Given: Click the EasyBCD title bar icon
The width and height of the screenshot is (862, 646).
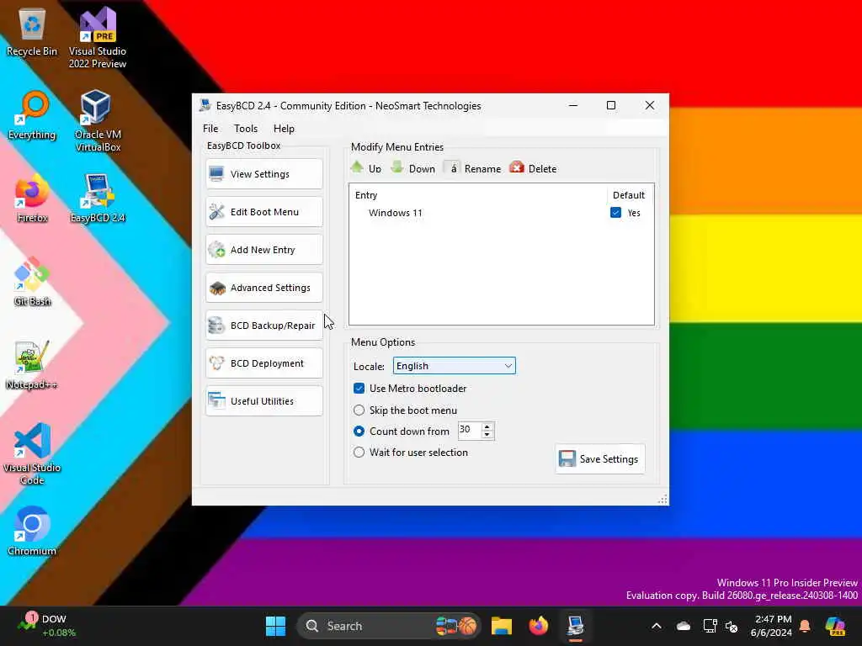Looking at the screenshot, I should tap(205, 105).
